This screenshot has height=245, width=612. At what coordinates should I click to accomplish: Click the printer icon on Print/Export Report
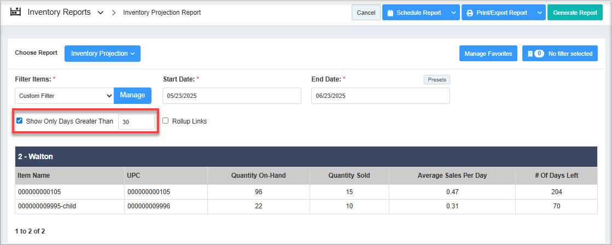[470, 13]
